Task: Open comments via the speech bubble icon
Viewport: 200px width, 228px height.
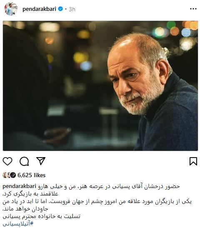Action: 24,161
